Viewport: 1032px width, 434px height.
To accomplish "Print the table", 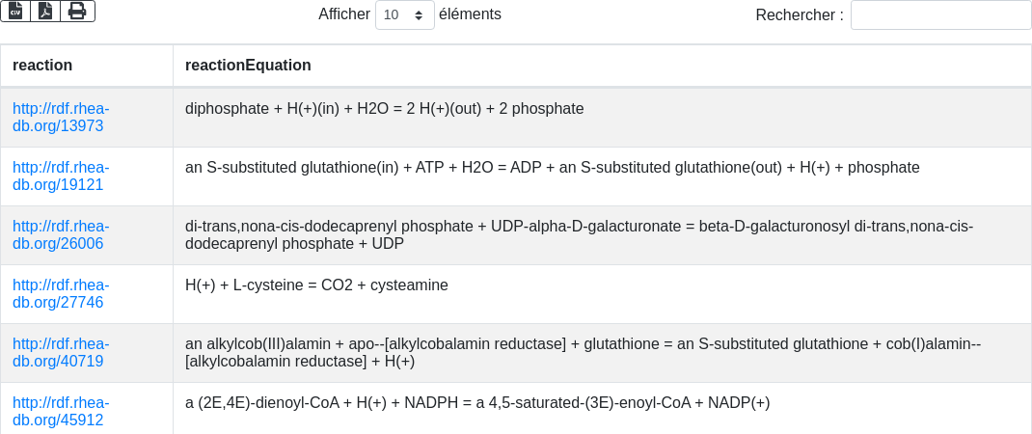I will (77, 11).
